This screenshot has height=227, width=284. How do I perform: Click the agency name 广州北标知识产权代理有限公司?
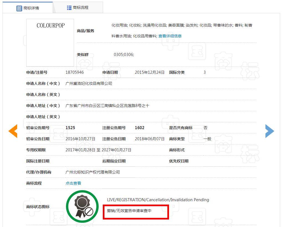click(93, 172)
